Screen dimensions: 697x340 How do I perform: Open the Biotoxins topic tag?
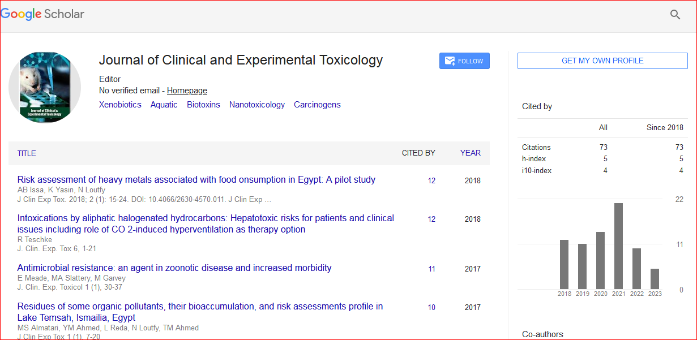203,105
